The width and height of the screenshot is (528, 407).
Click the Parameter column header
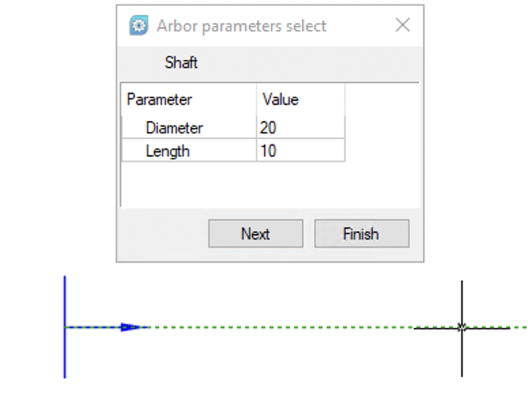click(x=160, y=99)
